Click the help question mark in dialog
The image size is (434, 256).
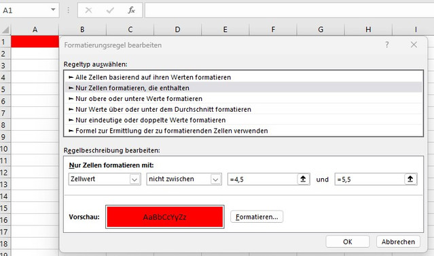pyautogui.click(x=387, y=45)
